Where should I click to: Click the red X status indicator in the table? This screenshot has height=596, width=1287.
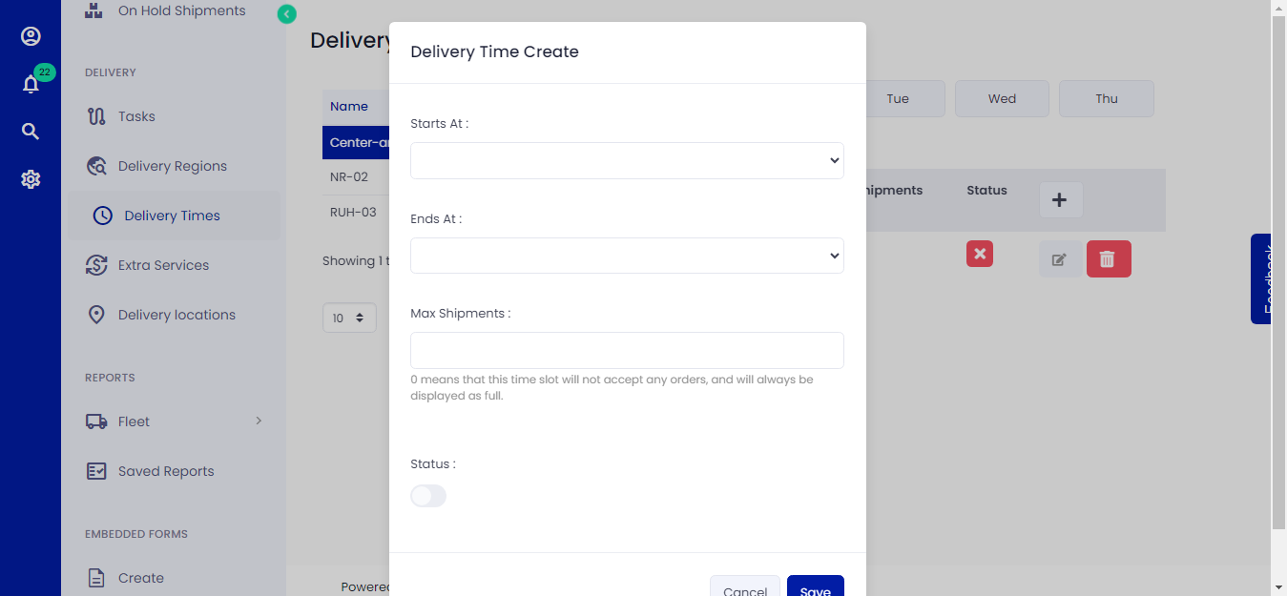click(x=979, y=254)
